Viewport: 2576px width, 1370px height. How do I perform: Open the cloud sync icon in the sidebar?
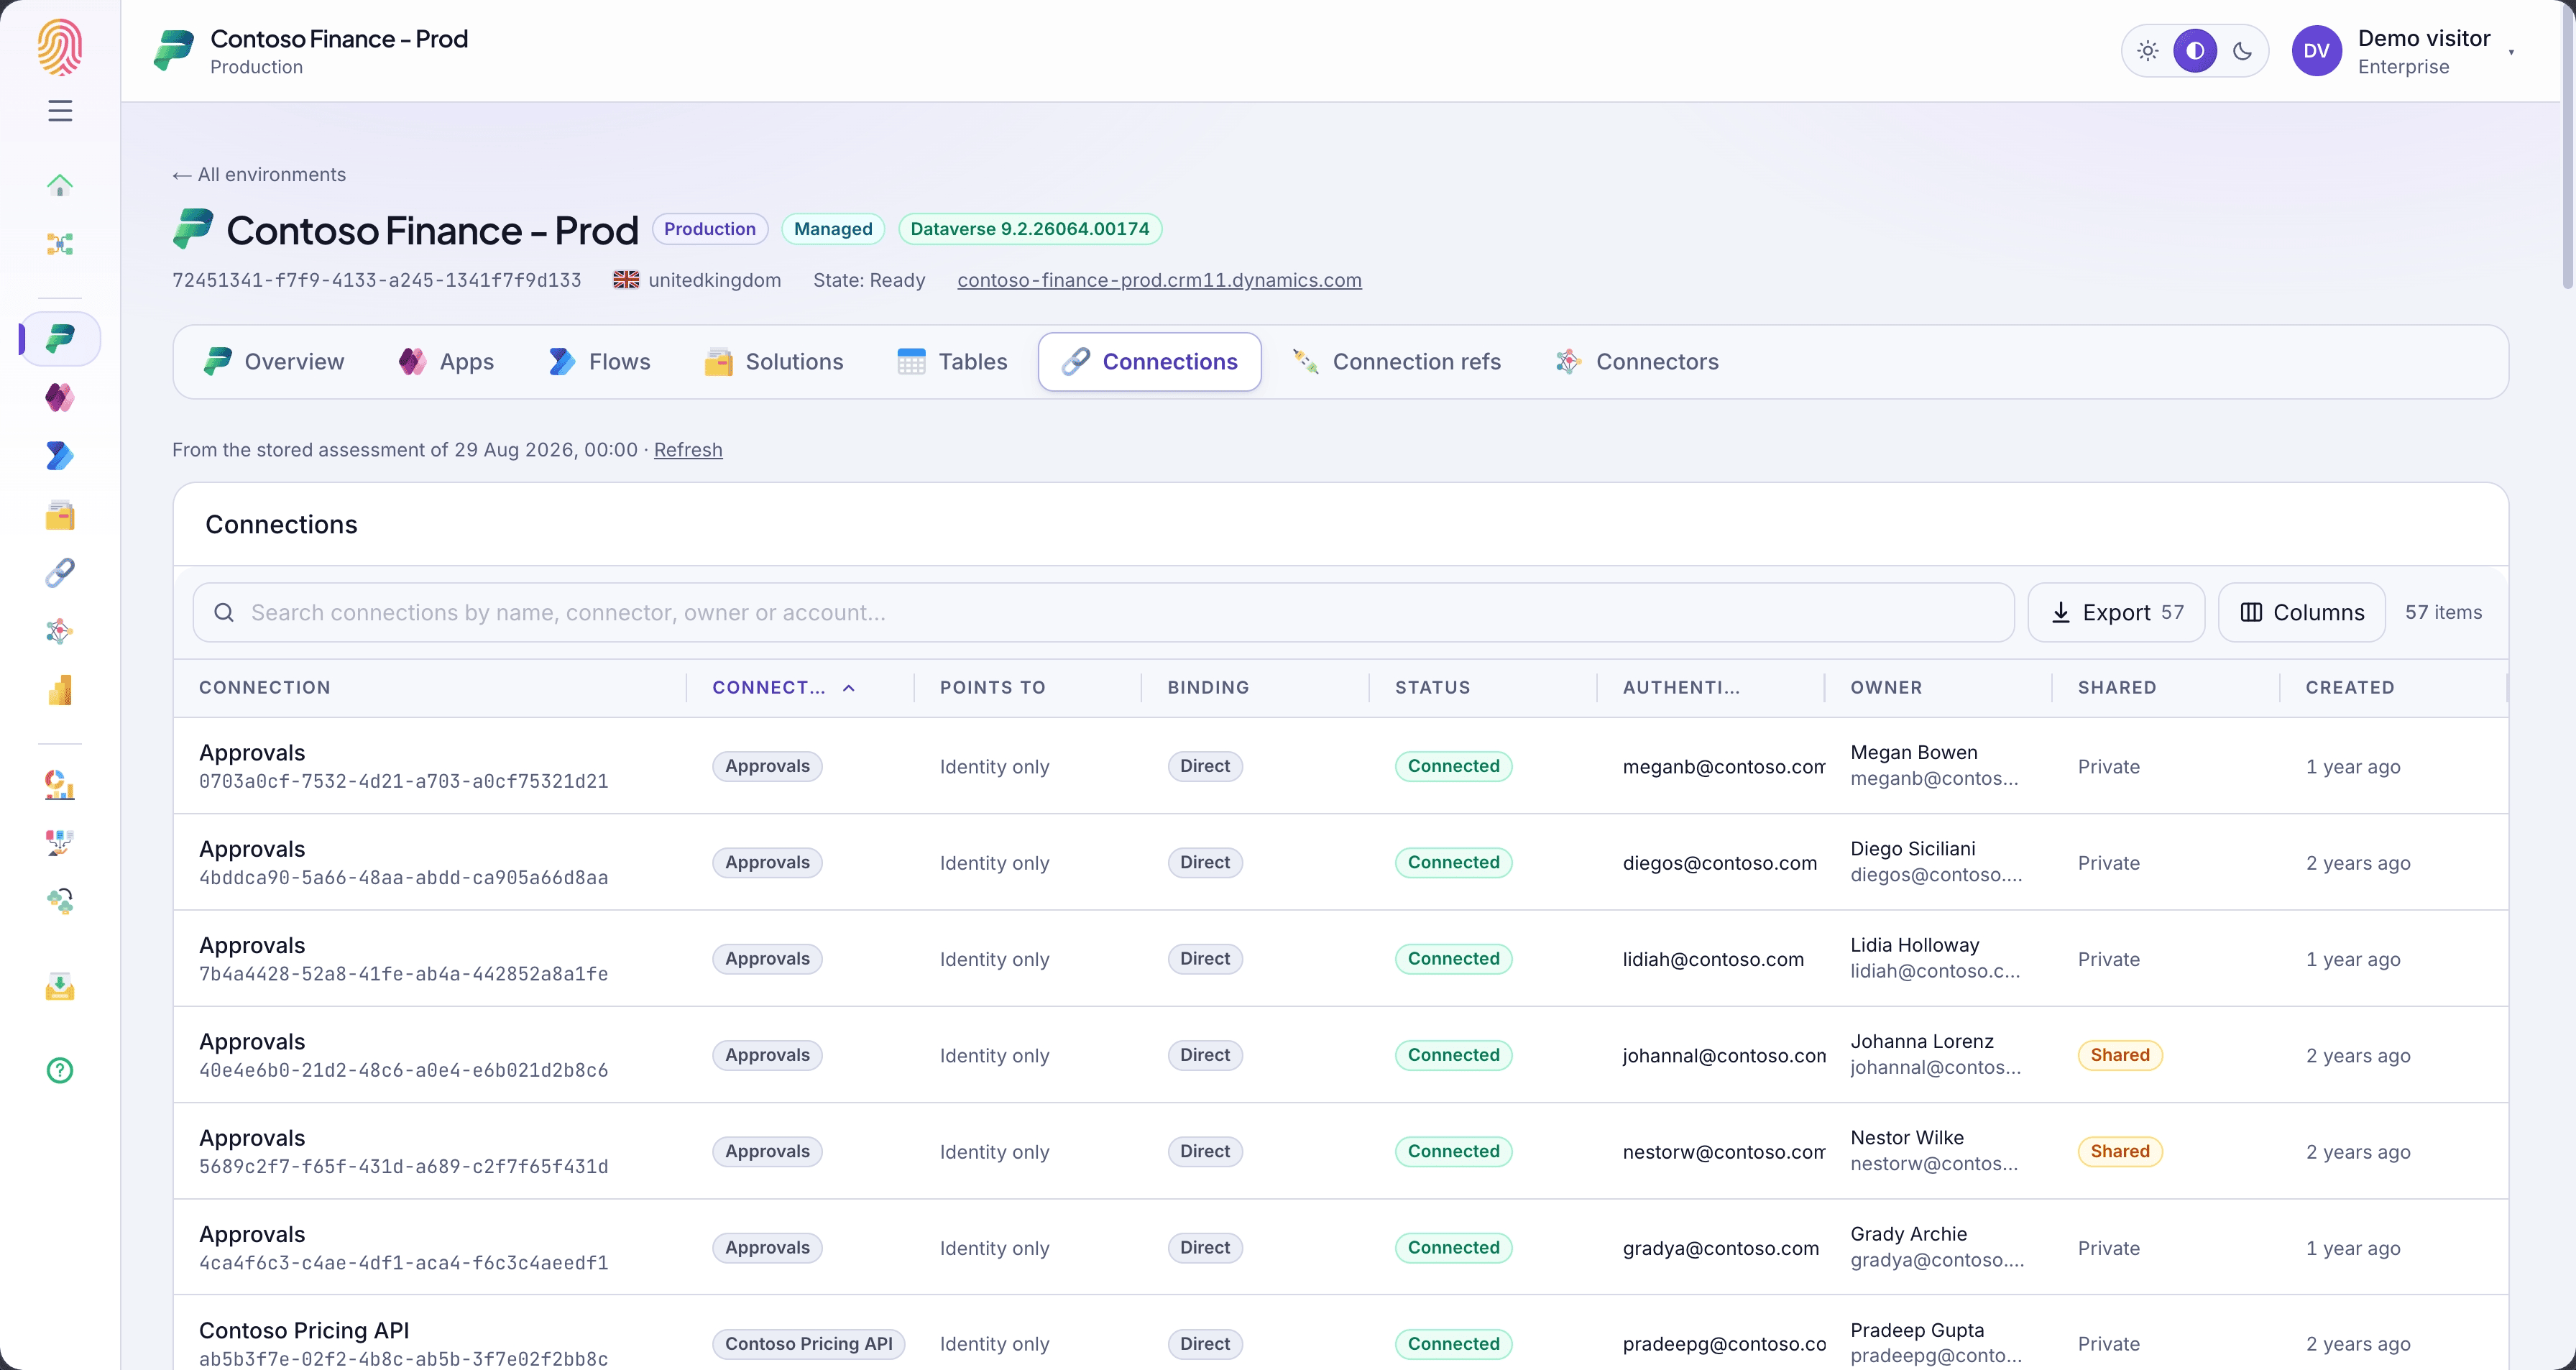(x=60, y=902)
